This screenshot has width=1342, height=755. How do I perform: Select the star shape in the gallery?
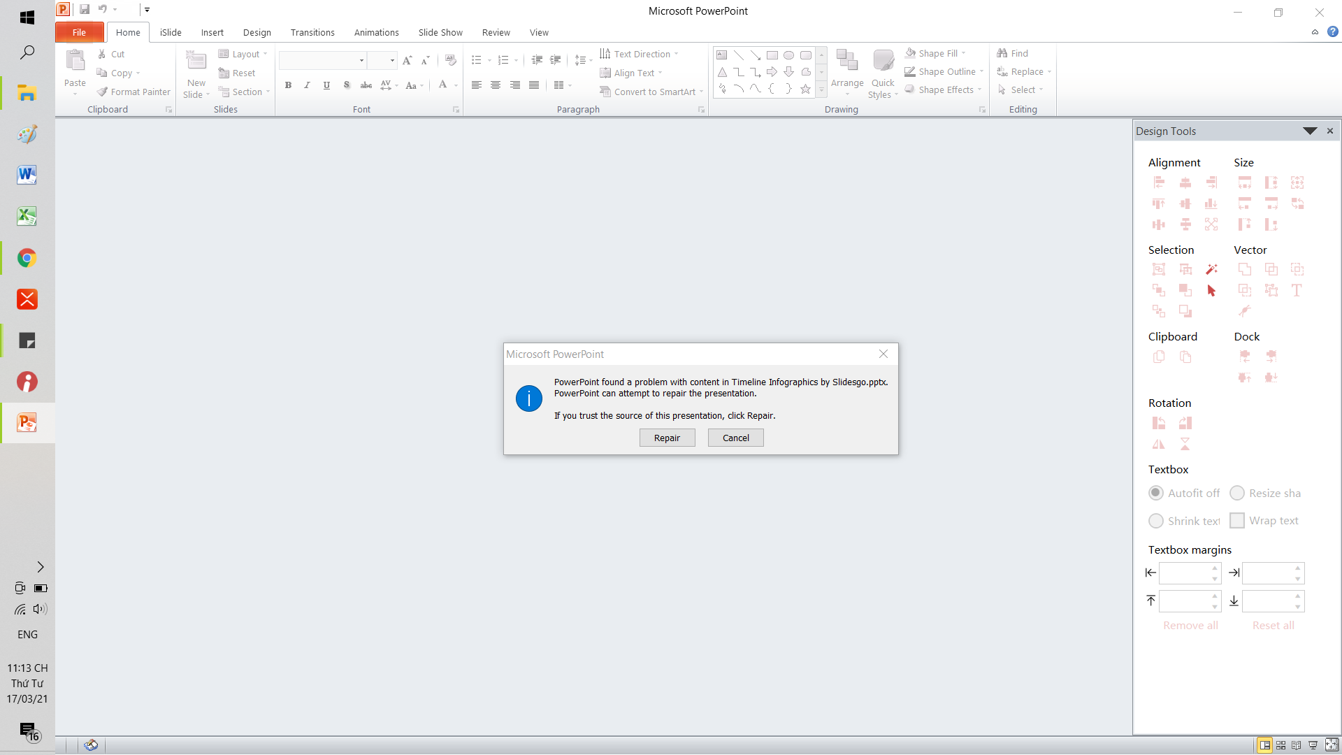pos(805,89)
